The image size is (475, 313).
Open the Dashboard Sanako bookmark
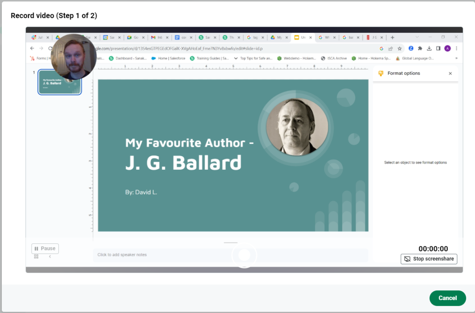pyautogui.click(x=128, y=58)
